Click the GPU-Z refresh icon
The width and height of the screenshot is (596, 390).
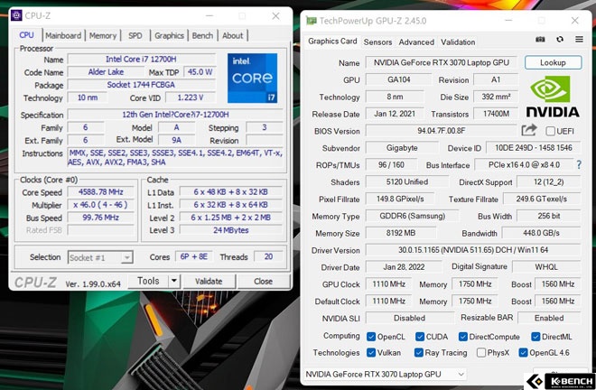560,40
